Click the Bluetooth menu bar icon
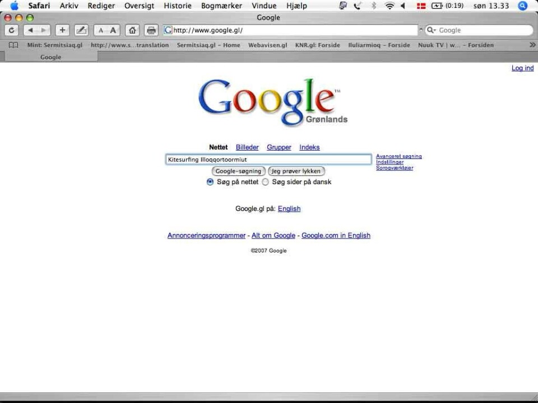The image size is (538, 403). coord(374,6)
